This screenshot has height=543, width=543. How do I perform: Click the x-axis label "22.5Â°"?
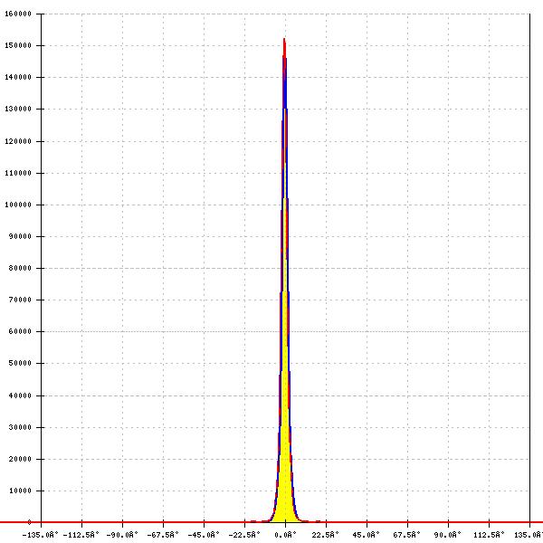[326, 535]
